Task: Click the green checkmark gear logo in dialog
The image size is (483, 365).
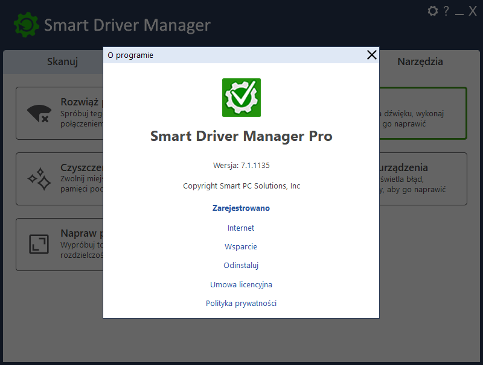Action: pos(241,98)
